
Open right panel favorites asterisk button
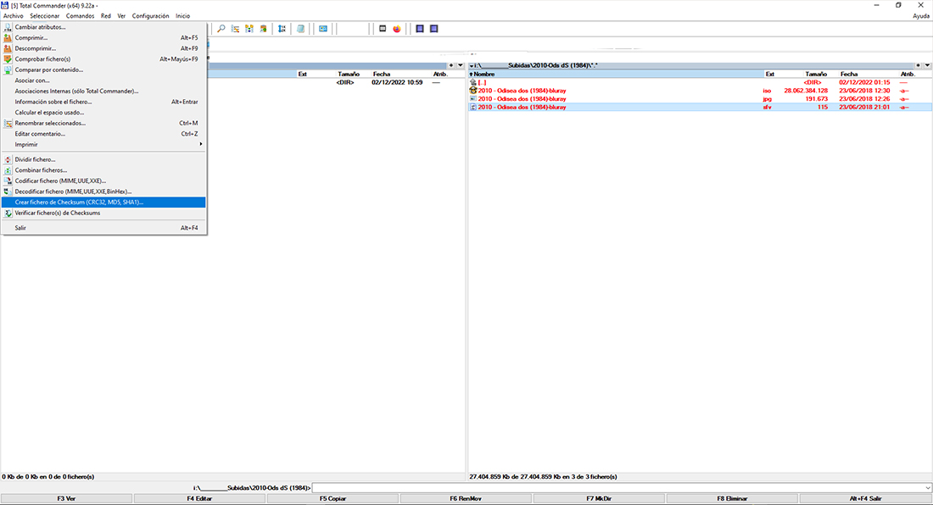coord(918,65)
